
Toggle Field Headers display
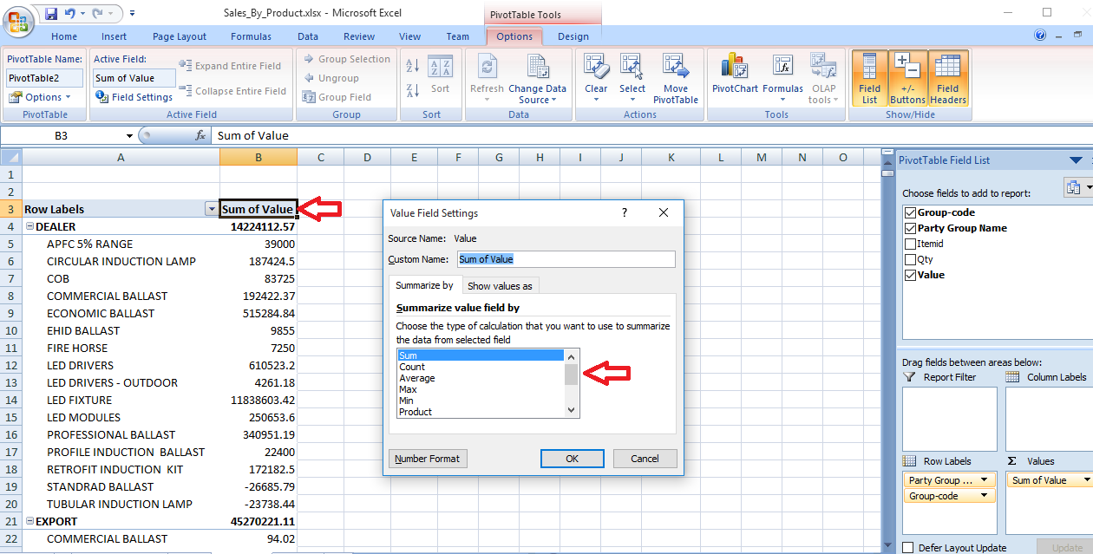pyautogui.click(x=948, y=78)
